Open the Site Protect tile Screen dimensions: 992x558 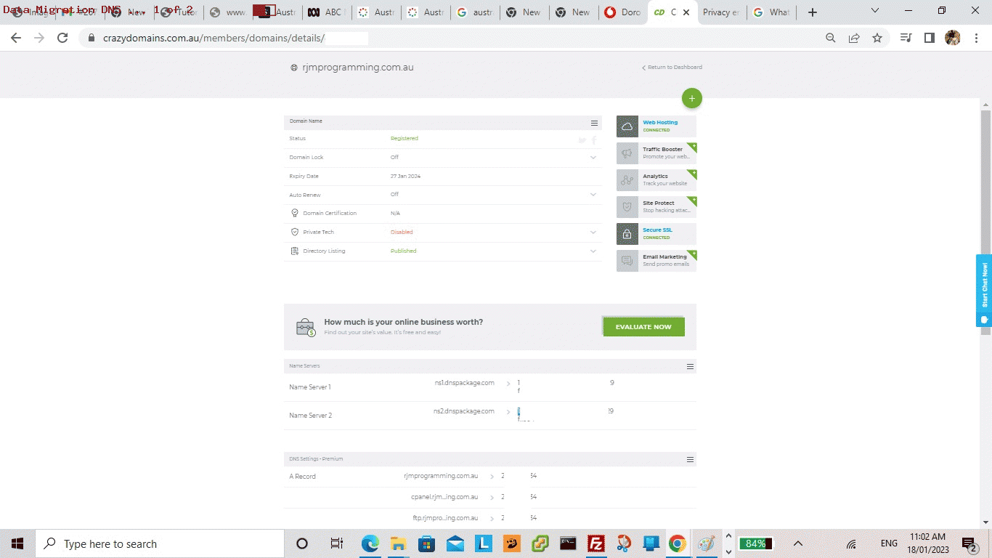coord(656,207)
